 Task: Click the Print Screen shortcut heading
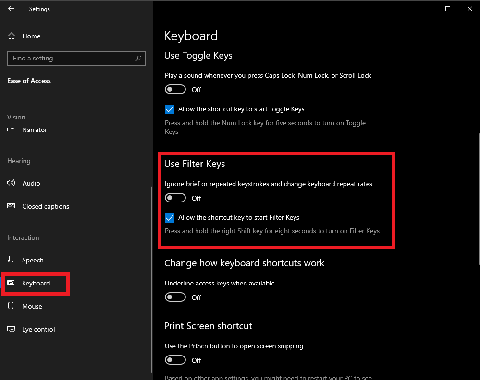208,326
